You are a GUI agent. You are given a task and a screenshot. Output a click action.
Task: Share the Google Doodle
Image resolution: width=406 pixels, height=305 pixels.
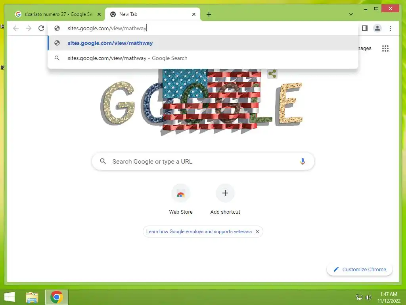click(272, 73)
